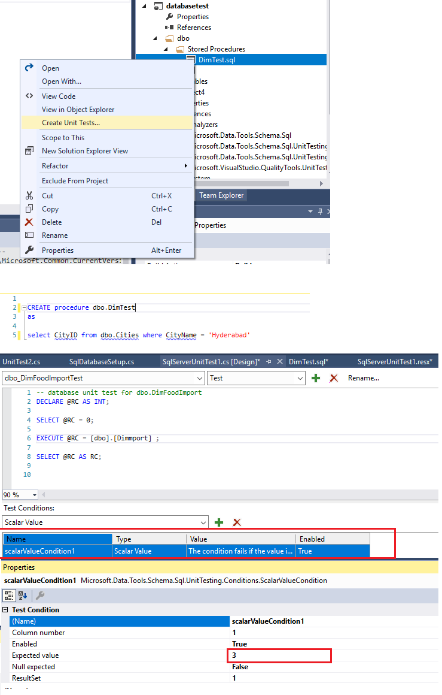Click the red X icon next to Rename...
The height and width of the screenshot is (695, 442).
334,378
